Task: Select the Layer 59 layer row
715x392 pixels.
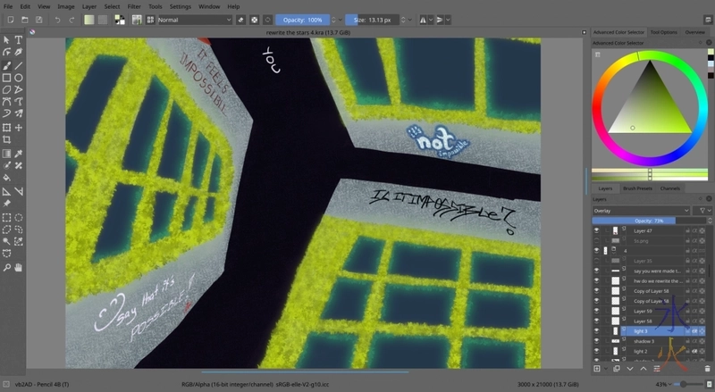Action: (x=643, y=311)
